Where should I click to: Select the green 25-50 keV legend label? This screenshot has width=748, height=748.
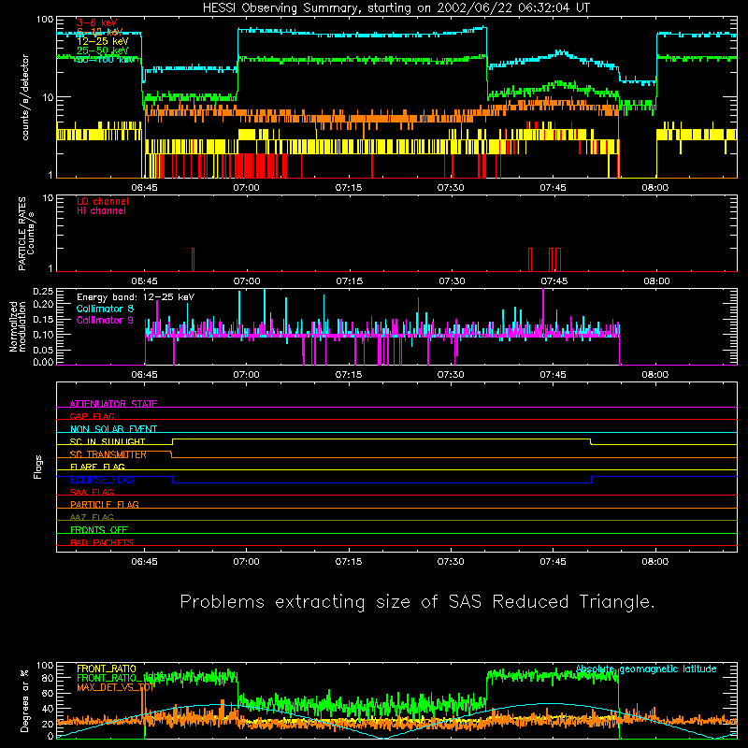point(102,50)
